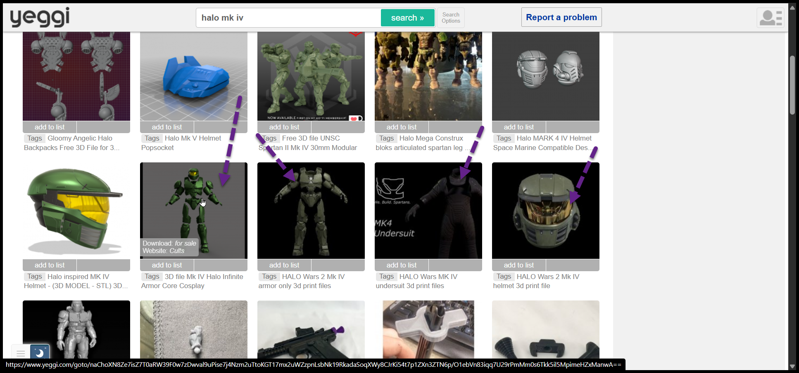
Task: Show Tags for HALO Wars MK IV undersuit
Action: pyautogui.click(x=387, y=277)
